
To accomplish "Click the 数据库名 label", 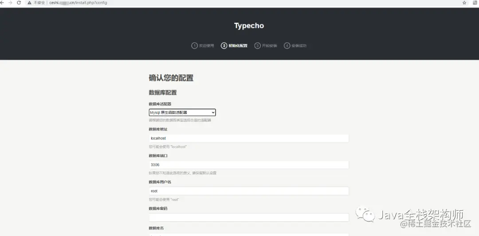I will pyautogui.click(x=156, y=228).
